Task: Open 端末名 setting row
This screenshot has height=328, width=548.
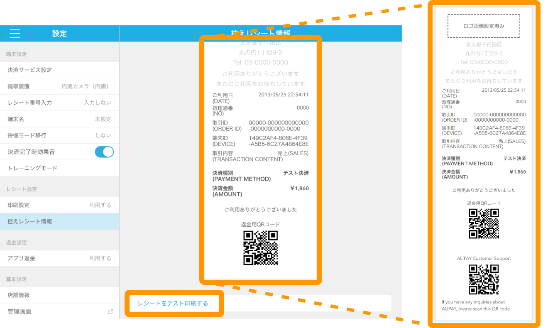Action: click(59, 119)
